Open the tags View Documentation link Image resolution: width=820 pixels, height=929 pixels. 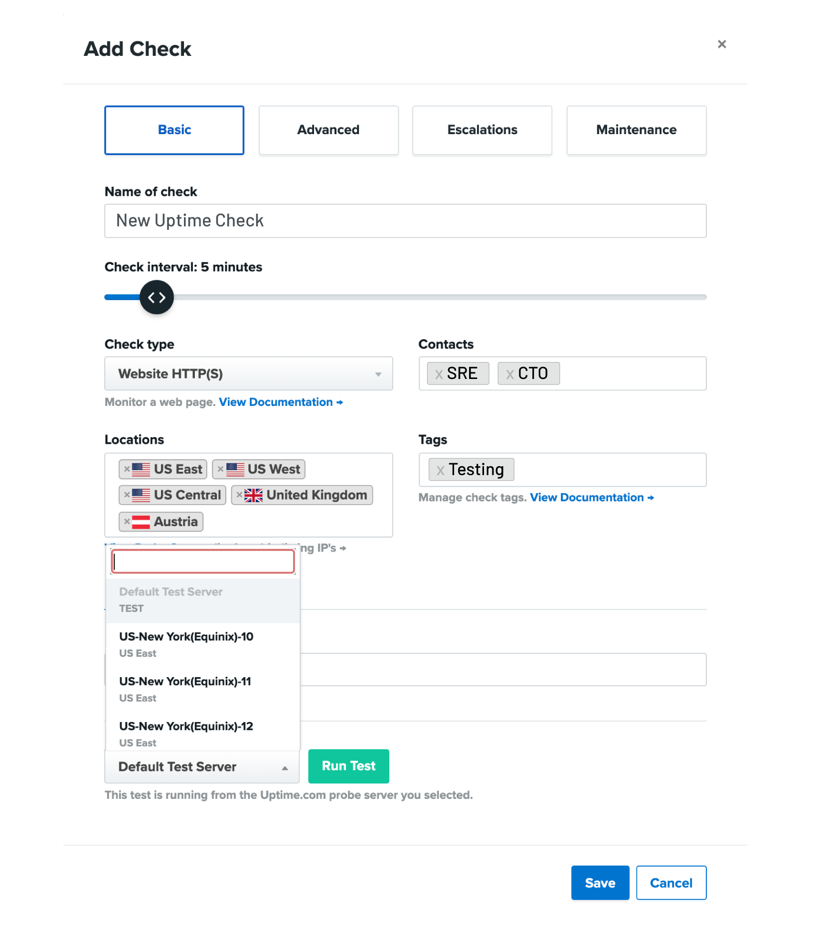pos(592,498)
